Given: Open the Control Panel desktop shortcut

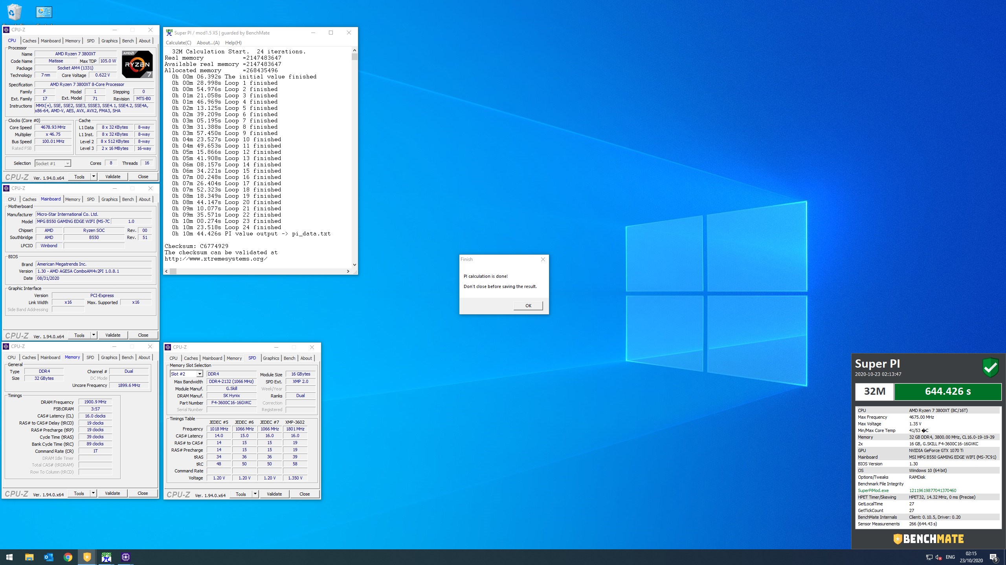Looking at the screenshot, I should [44, 12].
